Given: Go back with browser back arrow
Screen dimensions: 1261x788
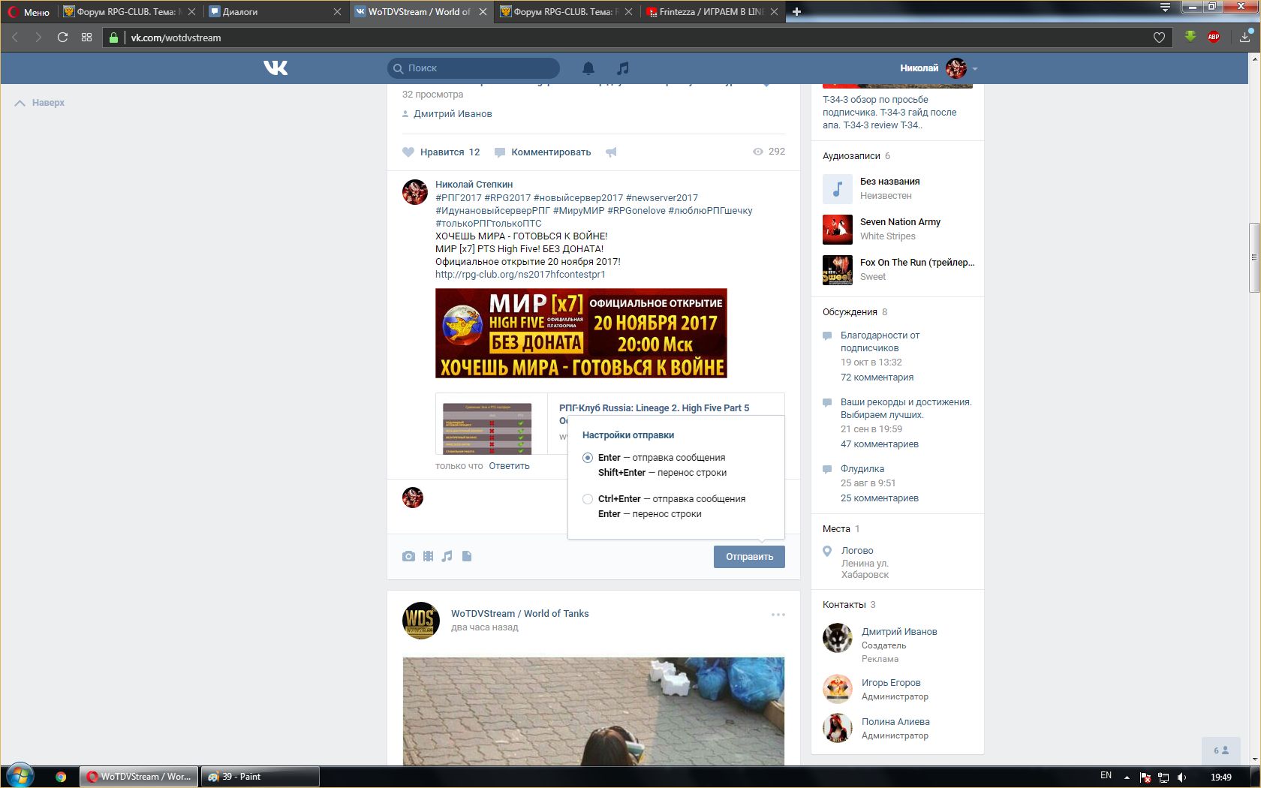Looking at the screenshot, I should 15,37.
